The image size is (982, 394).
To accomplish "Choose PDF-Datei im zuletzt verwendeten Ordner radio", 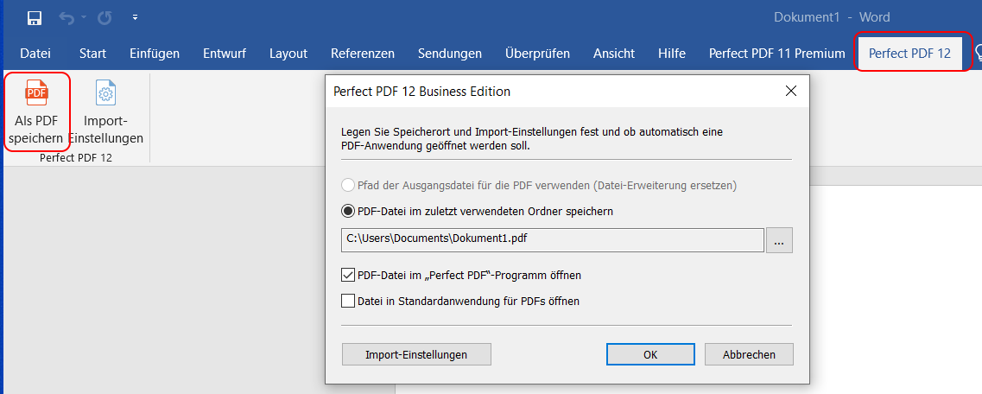I will pos(347,211).
